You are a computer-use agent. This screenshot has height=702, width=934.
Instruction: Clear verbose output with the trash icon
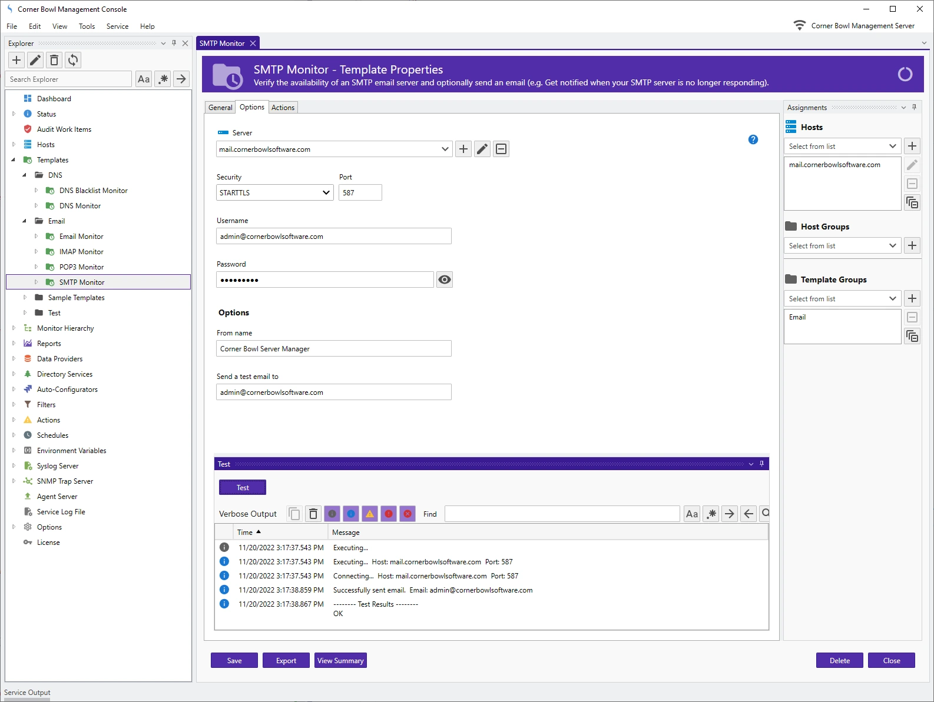(313, 514)
